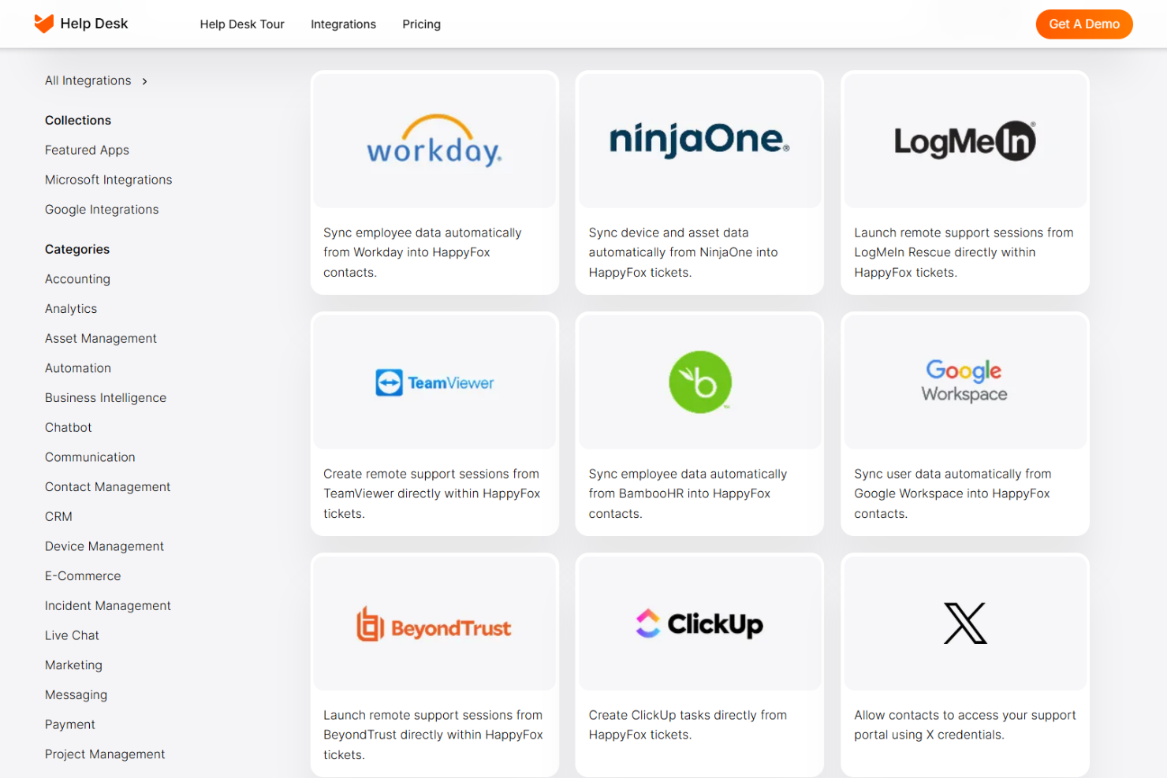The height and width of the screenshot is (778, 1167).
Task: Open the Featured Apps collection
Action: 87,150
